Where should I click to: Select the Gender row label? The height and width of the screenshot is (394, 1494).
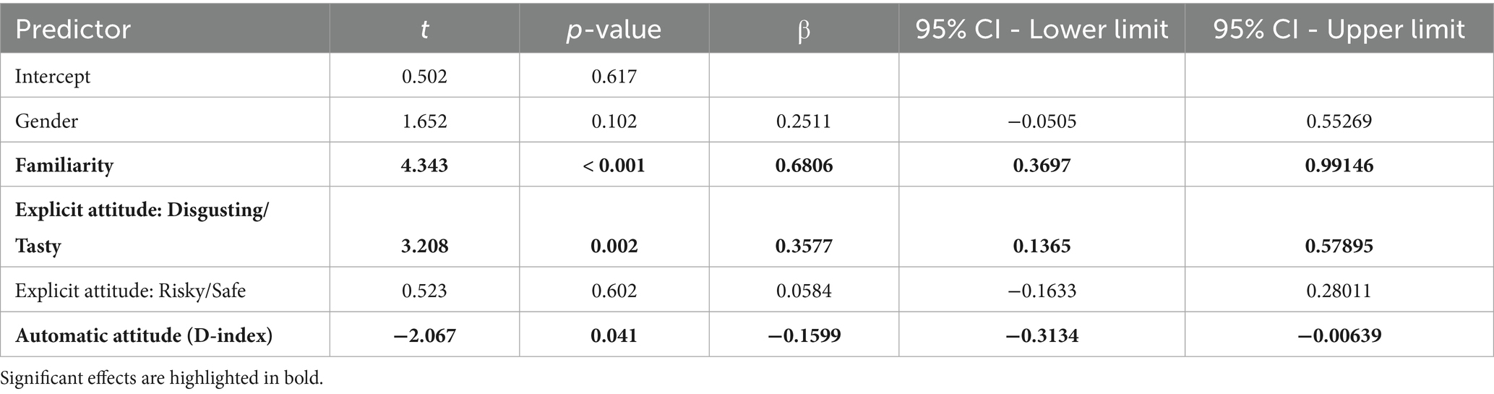click(46, 121)
